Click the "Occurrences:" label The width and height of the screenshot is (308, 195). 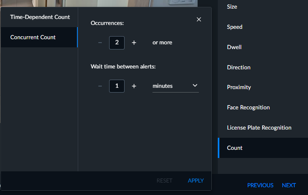[x=107, y=23]
